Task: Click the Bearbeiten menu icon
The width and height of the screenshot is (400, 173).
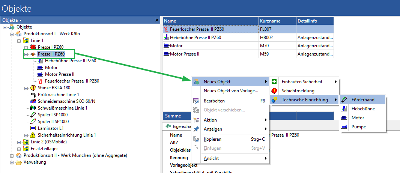Action: 196,101
